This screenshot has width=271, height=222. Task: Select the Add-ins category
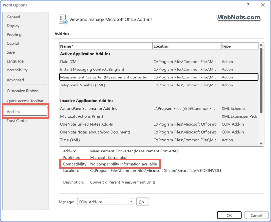25,111
